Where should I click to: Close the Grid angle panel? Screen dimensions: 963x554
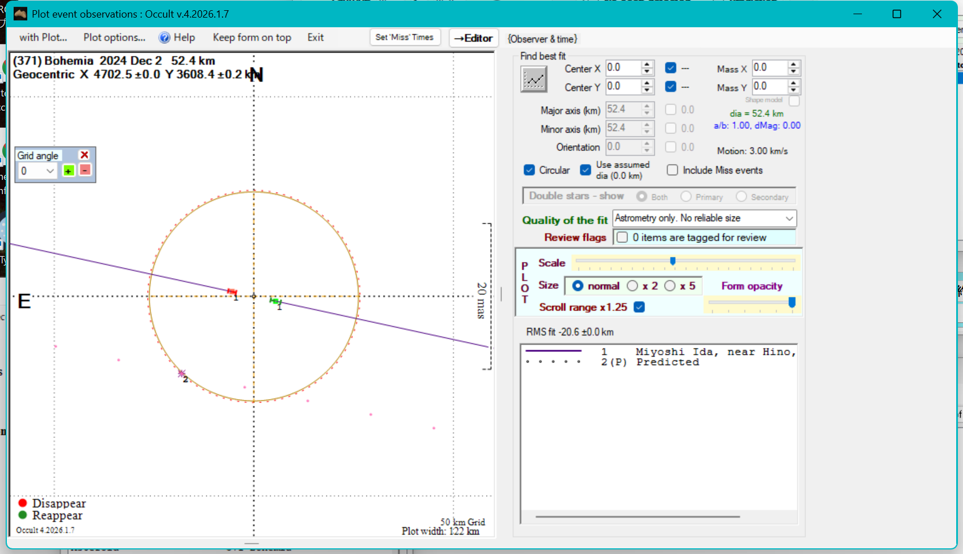[x=85, y=155]
